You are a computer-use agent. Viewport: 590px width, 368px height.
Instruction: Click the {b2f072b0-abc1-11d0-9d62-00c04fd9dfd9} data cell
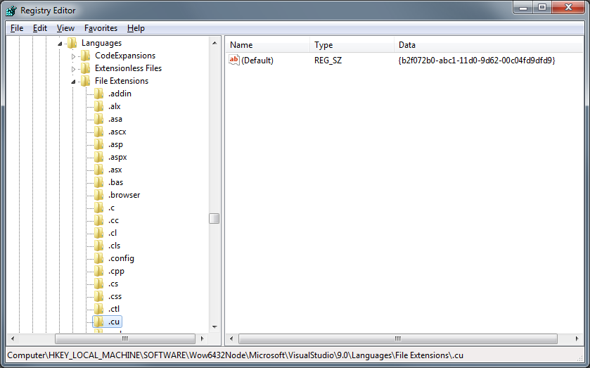pyautogui.click(x=477, y=61)
